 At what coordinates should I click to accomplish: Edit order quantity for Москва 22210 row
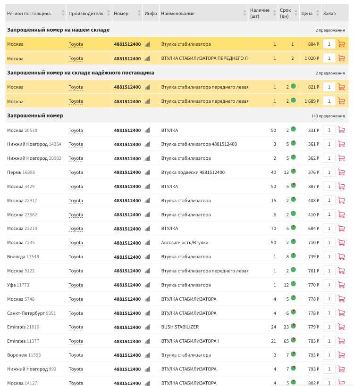(x=329, y=229)
